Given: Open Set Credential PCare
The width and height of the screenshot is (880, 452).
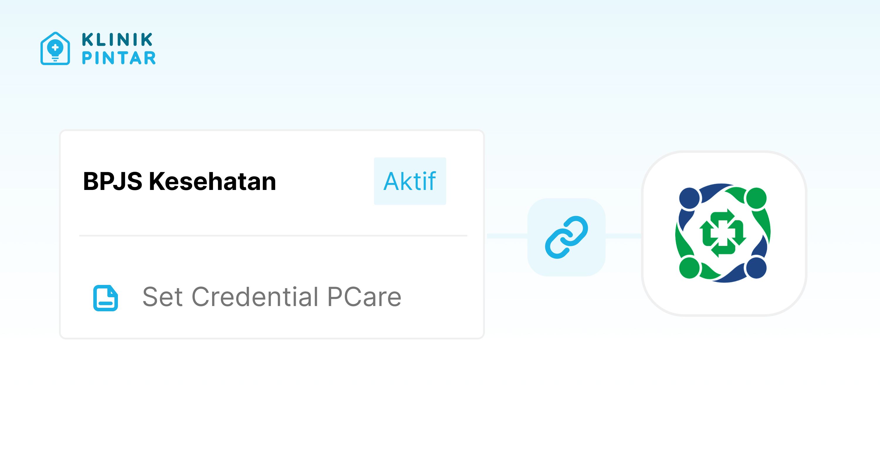Looking at the screenshot, I should 272,297.
